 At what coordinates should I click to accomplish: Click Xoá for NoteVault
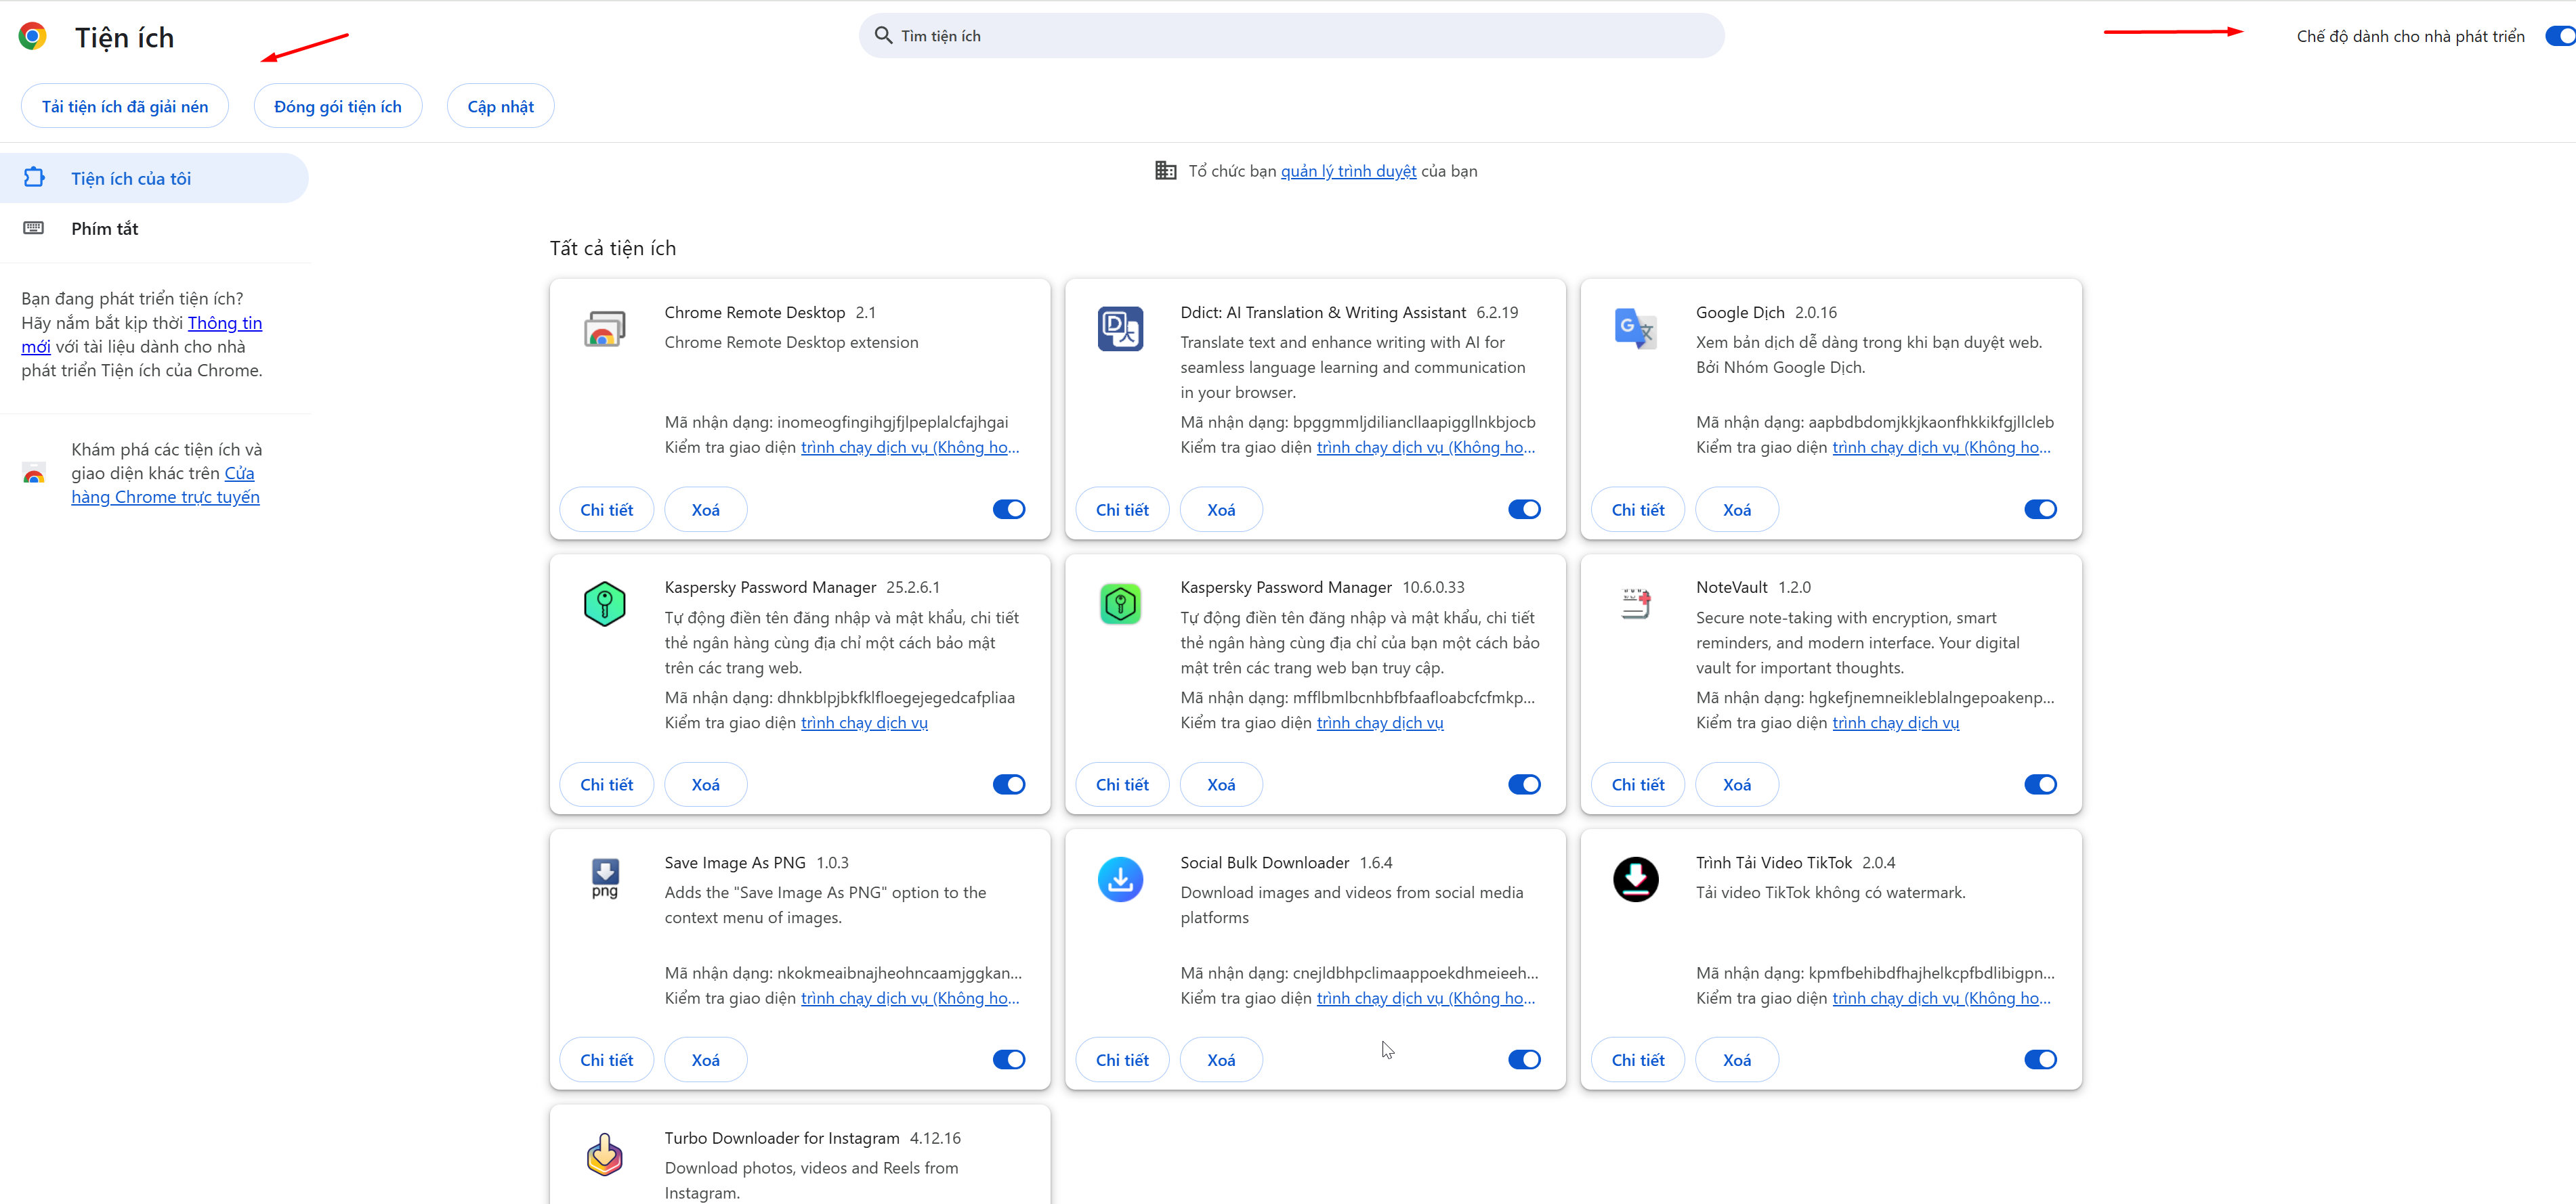click(1737, 784)
